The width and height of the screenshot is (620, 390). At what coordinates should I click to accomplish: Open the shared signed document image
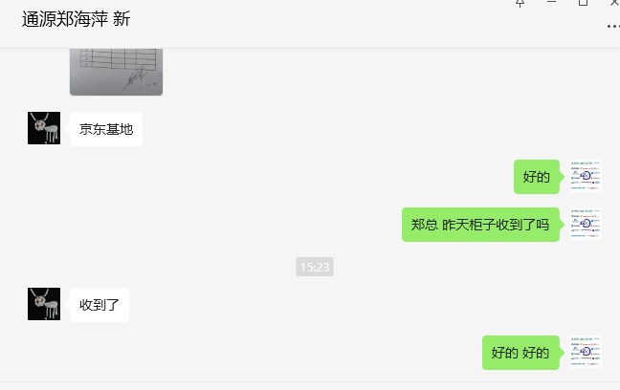[x=117, y=72]
